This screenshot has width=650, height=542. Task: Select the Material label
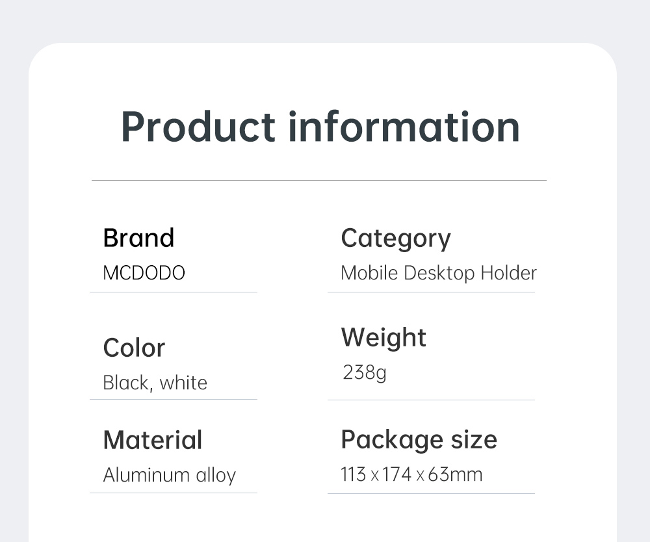pyautogui.click(x=153, y=440)
